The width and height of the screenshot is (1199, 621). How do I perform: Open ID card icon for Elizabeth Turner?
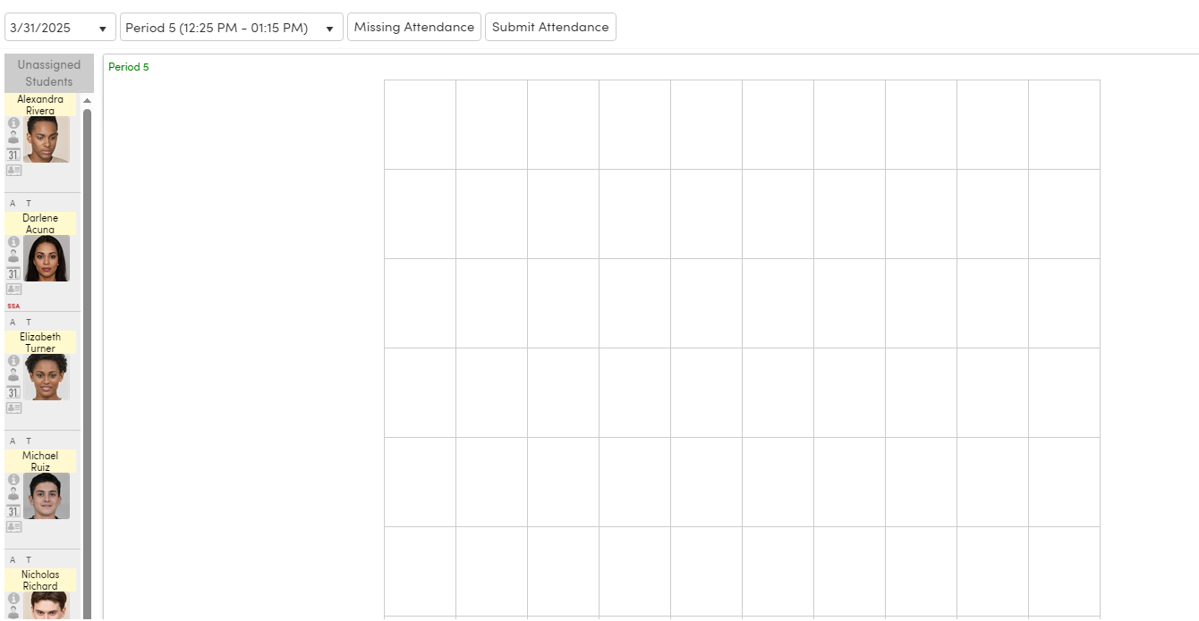[13, 407]
